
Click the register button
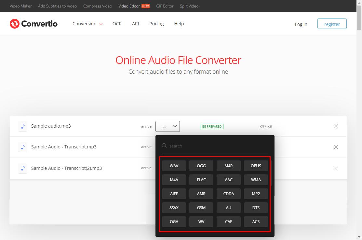[332, 24]
